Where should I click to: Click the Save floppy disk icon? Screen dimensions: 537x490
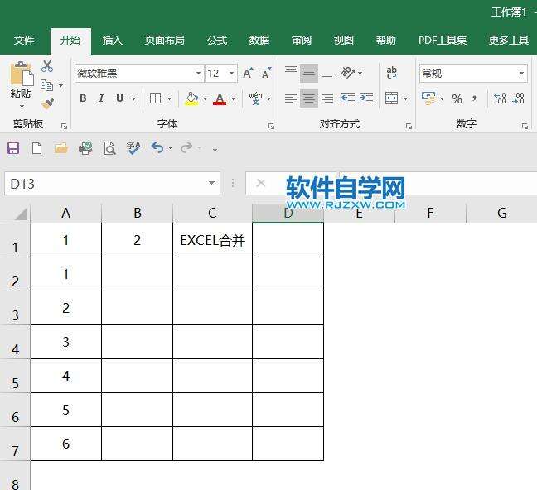pos(13,148)
